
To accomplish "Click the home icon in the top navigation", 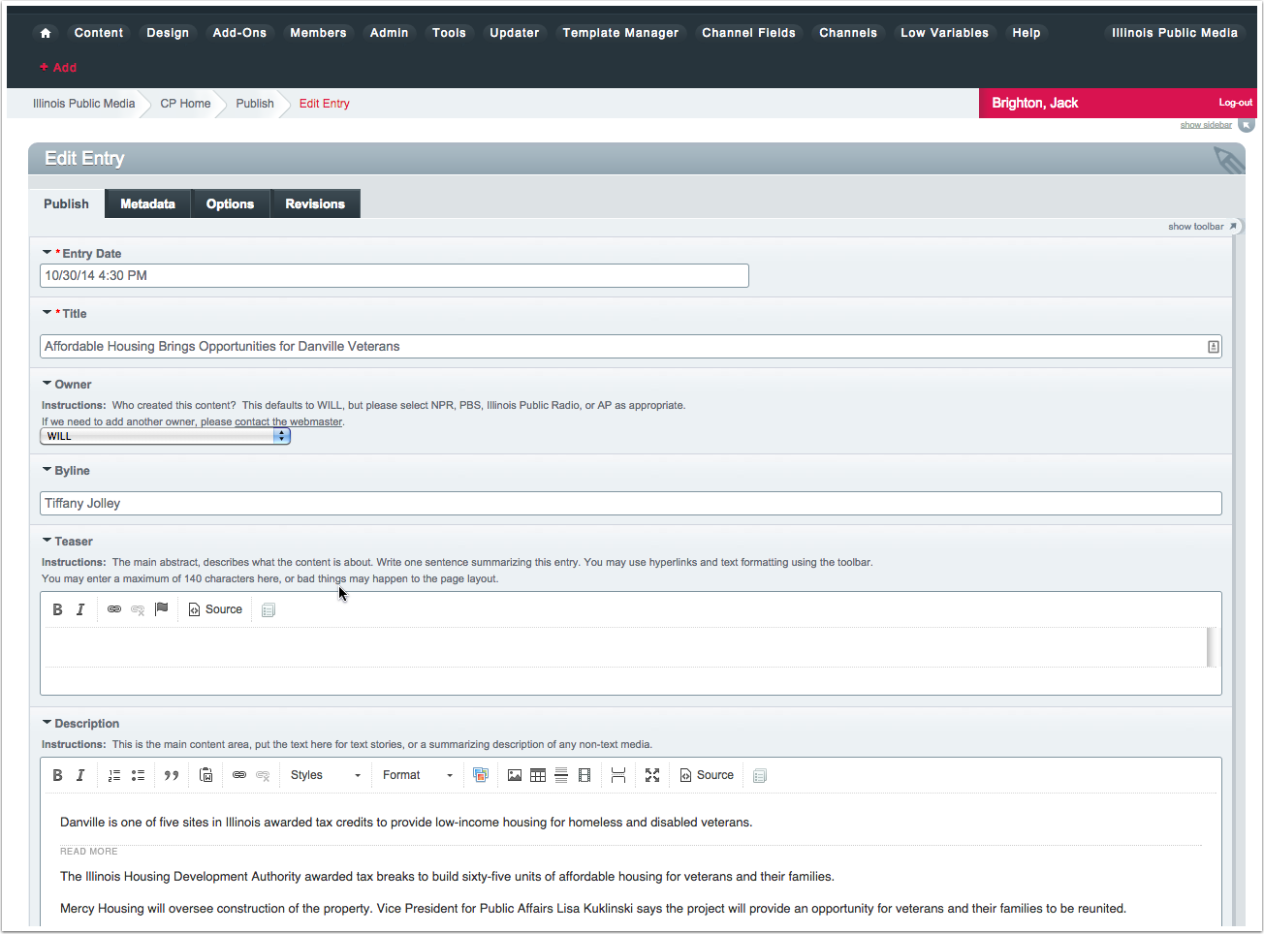I will click(x=46, y=33).
